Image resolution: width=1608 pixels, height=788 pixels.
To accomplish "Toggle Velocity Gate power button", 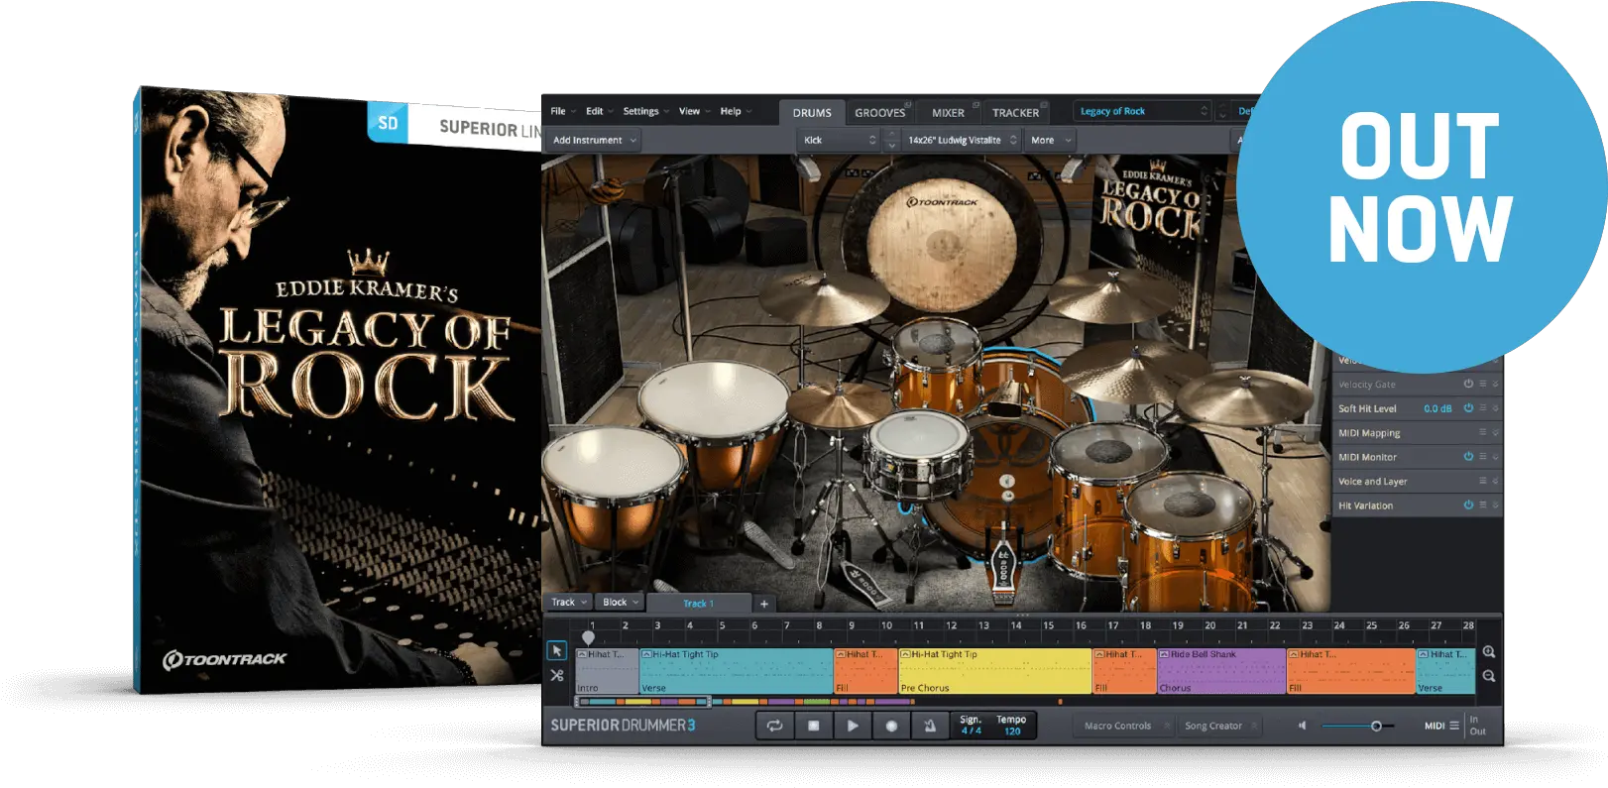I will [x=1468, y=384].
